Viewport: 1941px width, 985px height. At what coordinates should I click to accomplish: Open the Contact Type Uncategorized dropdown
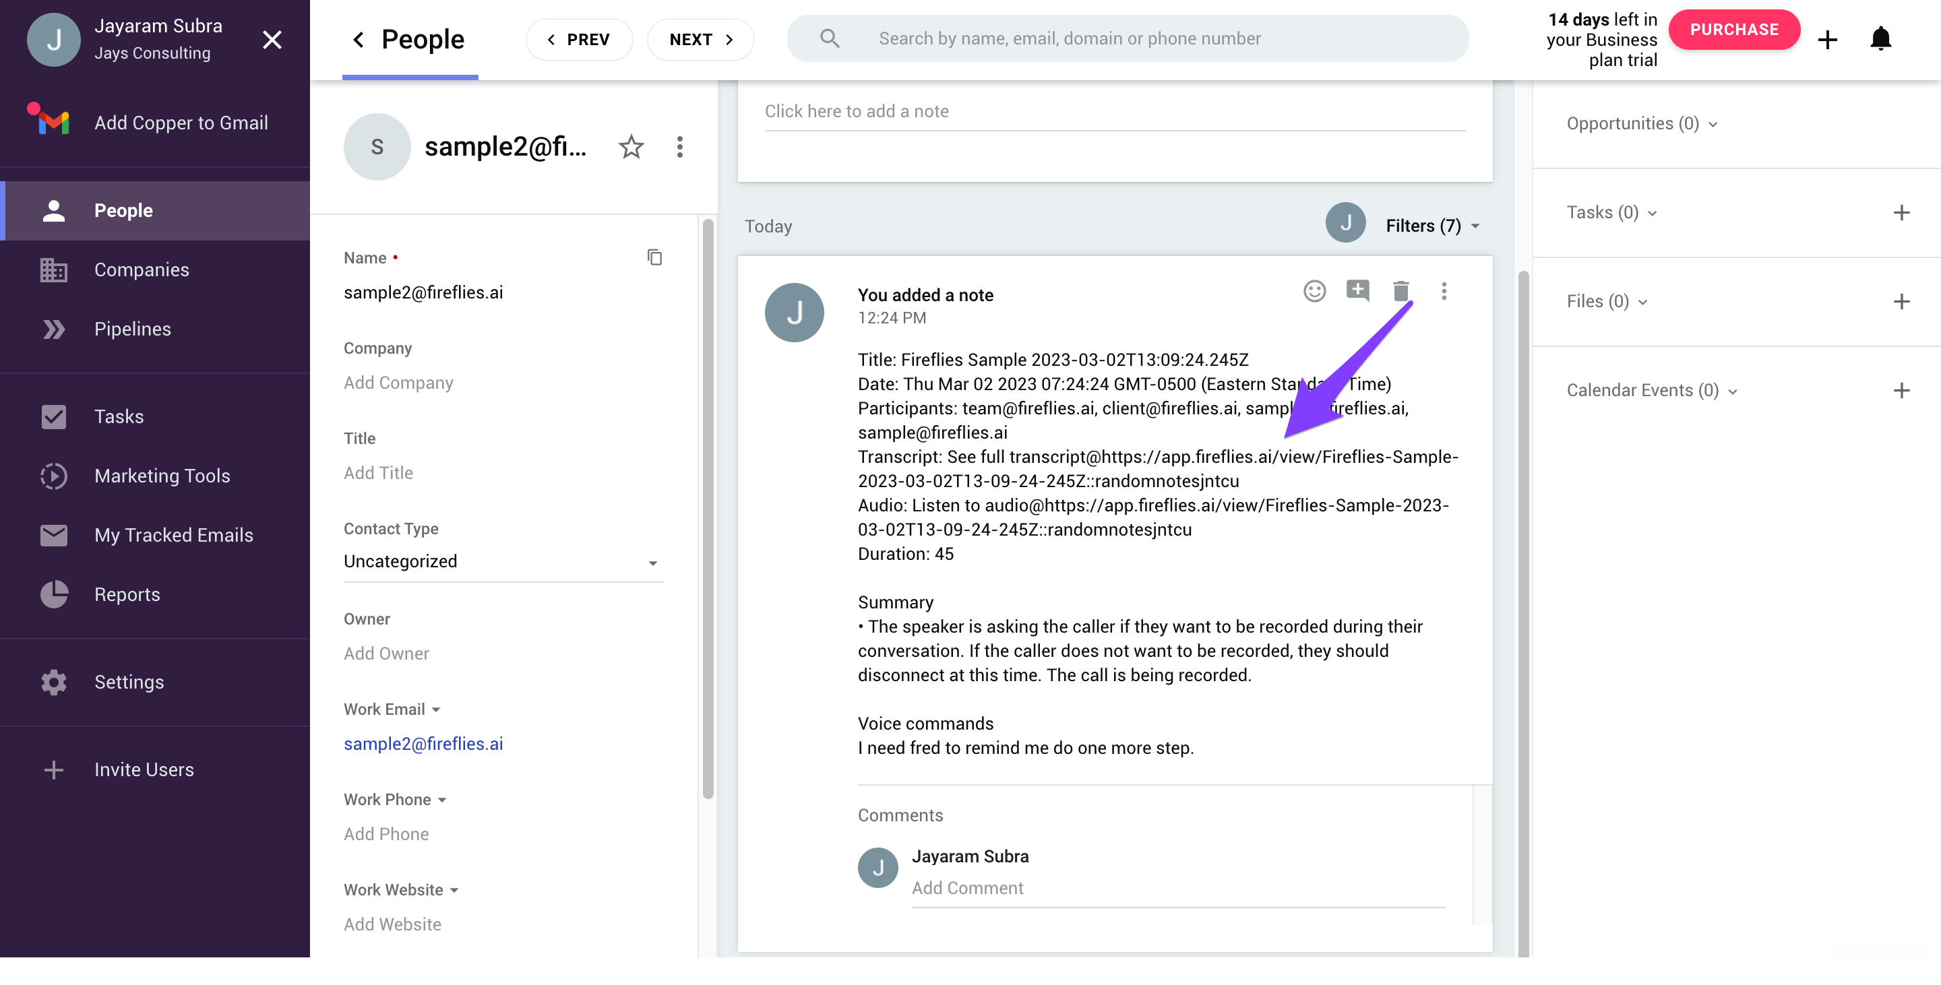pyautogui.click(x=503, y=562)
